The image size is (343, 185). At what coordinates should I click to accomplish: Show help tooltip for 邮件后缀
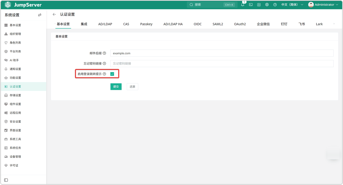click(104, 53)
